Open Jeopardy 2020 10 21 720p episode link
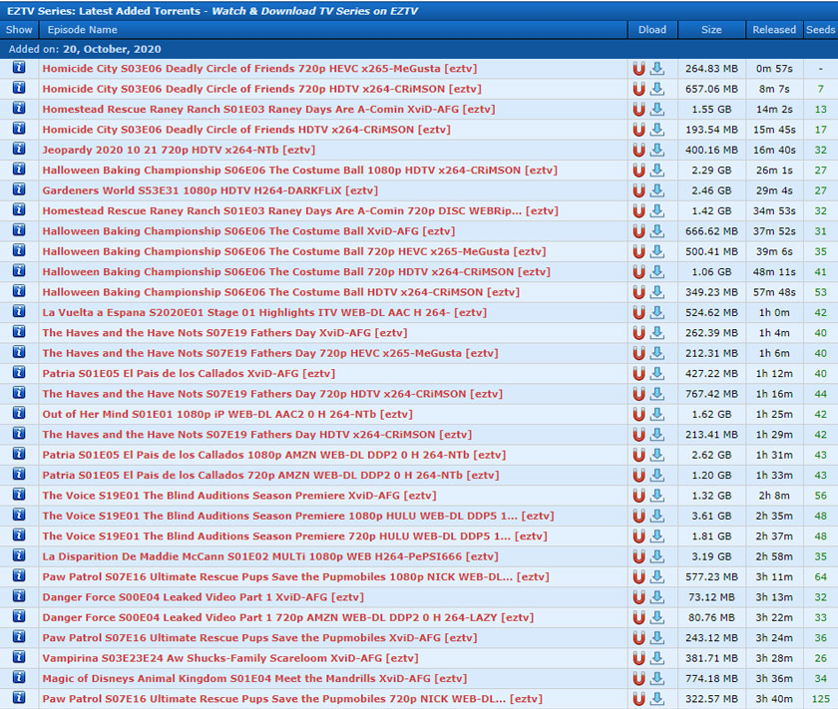 pos(178,150)
